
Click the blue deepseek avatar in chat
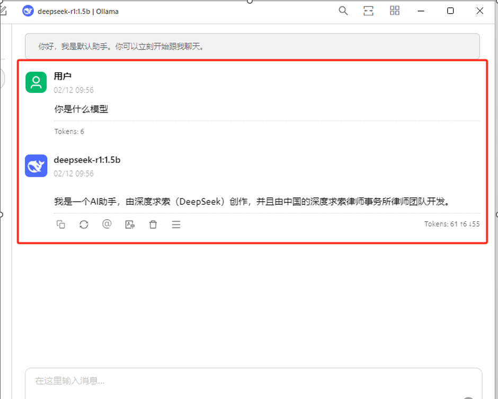click(x=36, y=166)
